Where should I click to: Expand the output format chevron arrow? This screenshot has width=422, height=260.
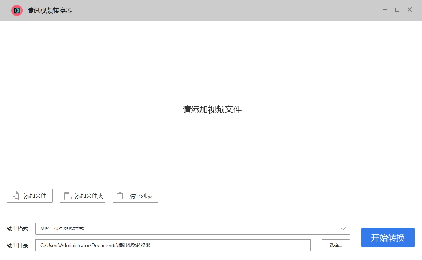point(343,229)
